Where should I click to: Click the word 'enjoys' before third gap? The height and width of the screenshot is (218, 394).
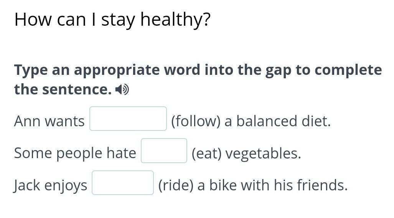click(x=66, y=185)
